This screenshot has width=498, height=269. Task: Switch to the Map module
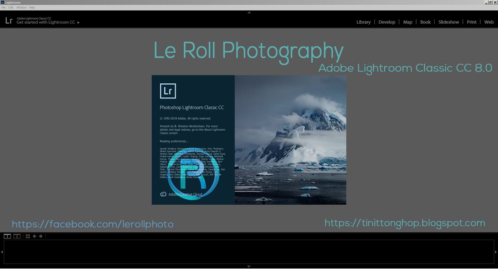408,22
